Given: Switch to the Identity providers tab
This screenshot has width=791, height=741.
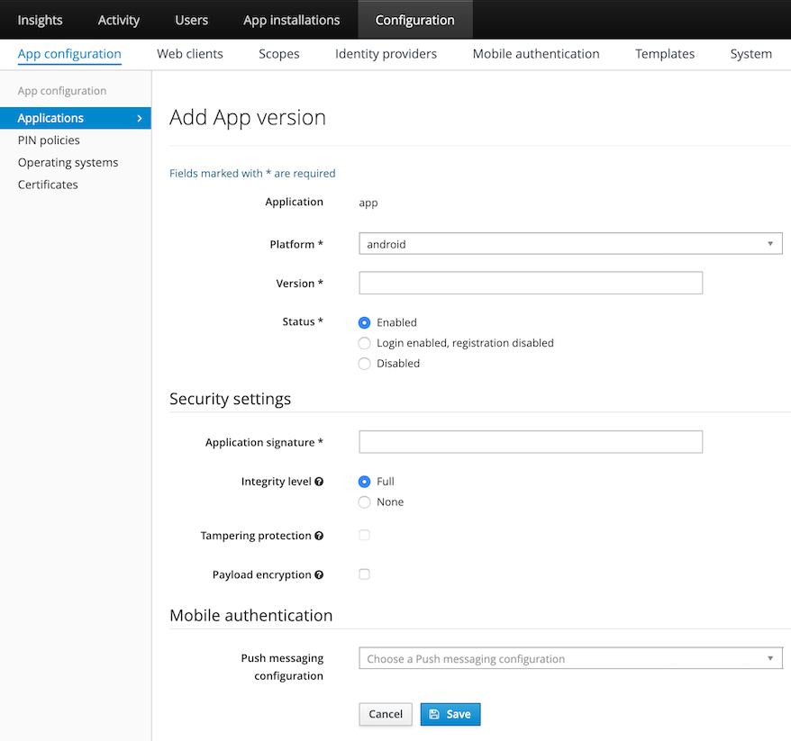Looking at the screenshot, I should tap(385, 54).
